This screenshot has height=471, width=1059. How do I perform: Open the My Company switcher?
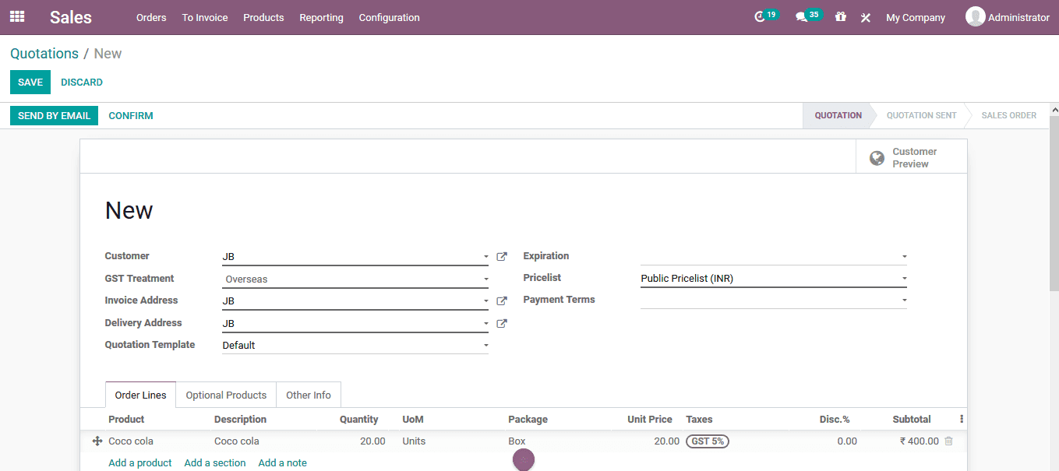click(x=916, y=17)
